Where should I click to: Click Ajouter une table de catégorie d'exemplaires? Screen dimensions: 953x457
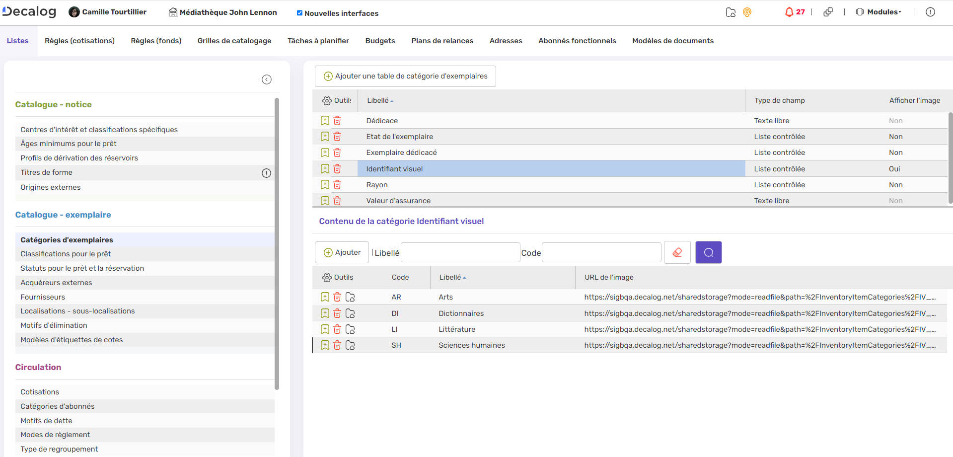(405, 76)
